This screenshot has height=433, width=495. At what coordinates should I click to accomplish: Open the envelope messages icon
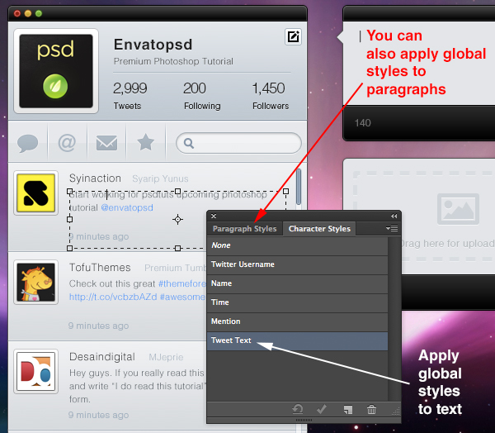(106, 143)
